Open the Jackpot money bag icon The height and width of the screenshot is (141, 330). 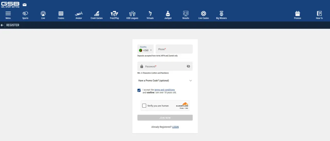tap(168, 13)
